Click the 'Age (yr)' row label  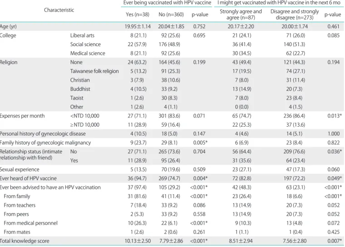click(x=8, y=27)
